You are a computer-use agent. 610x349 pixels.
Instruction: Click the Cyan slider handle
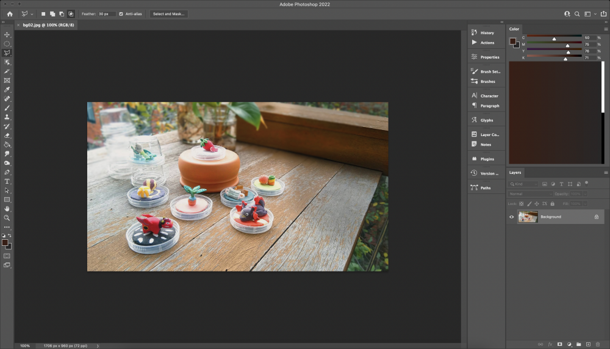[554, 39]
